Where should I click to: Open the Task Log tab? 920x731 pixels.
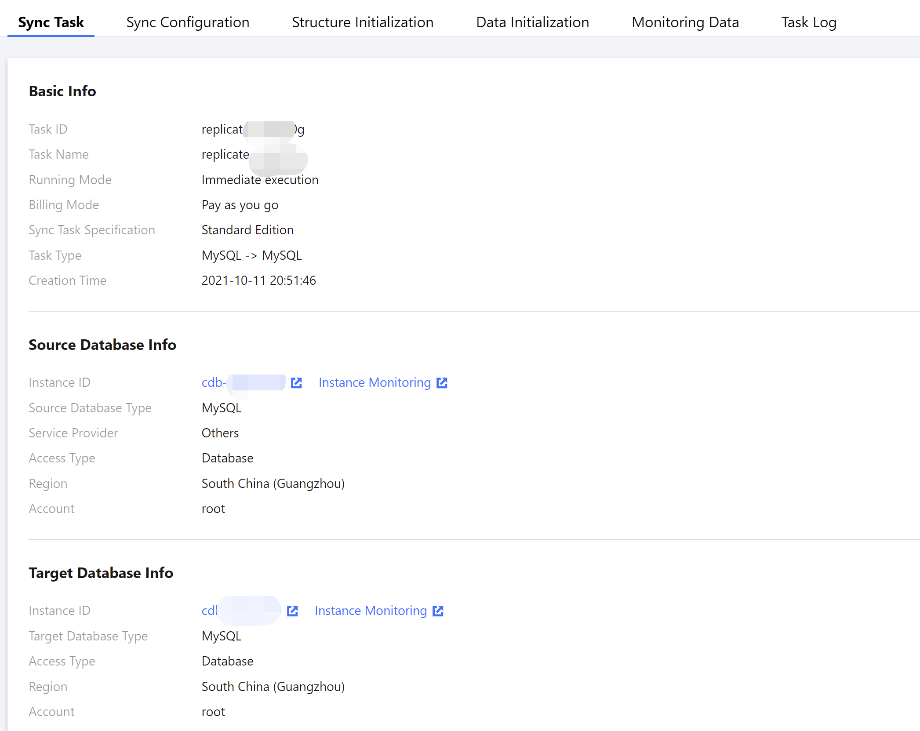pos(808,22)
